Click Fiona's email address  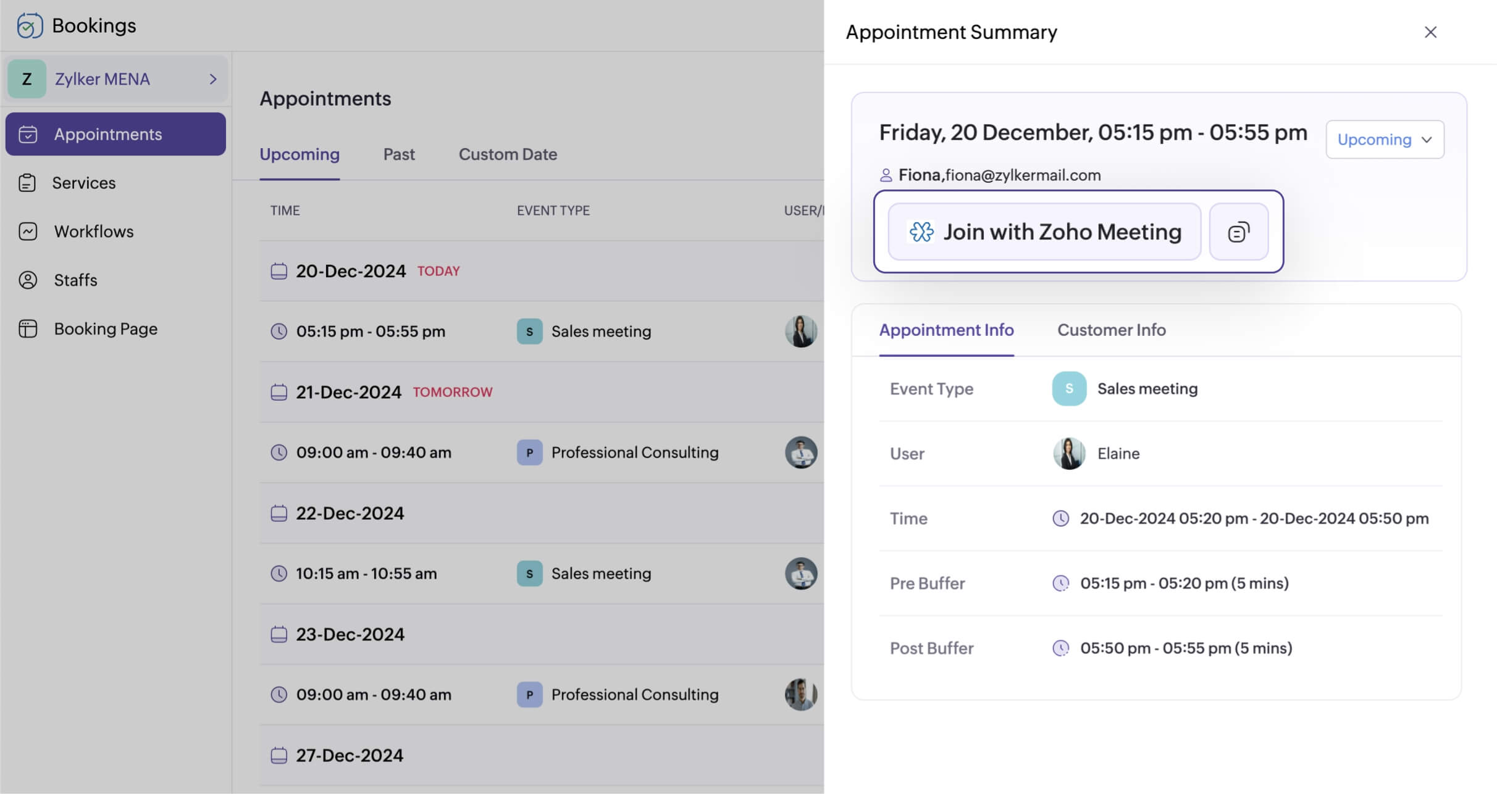[1023, 175]
